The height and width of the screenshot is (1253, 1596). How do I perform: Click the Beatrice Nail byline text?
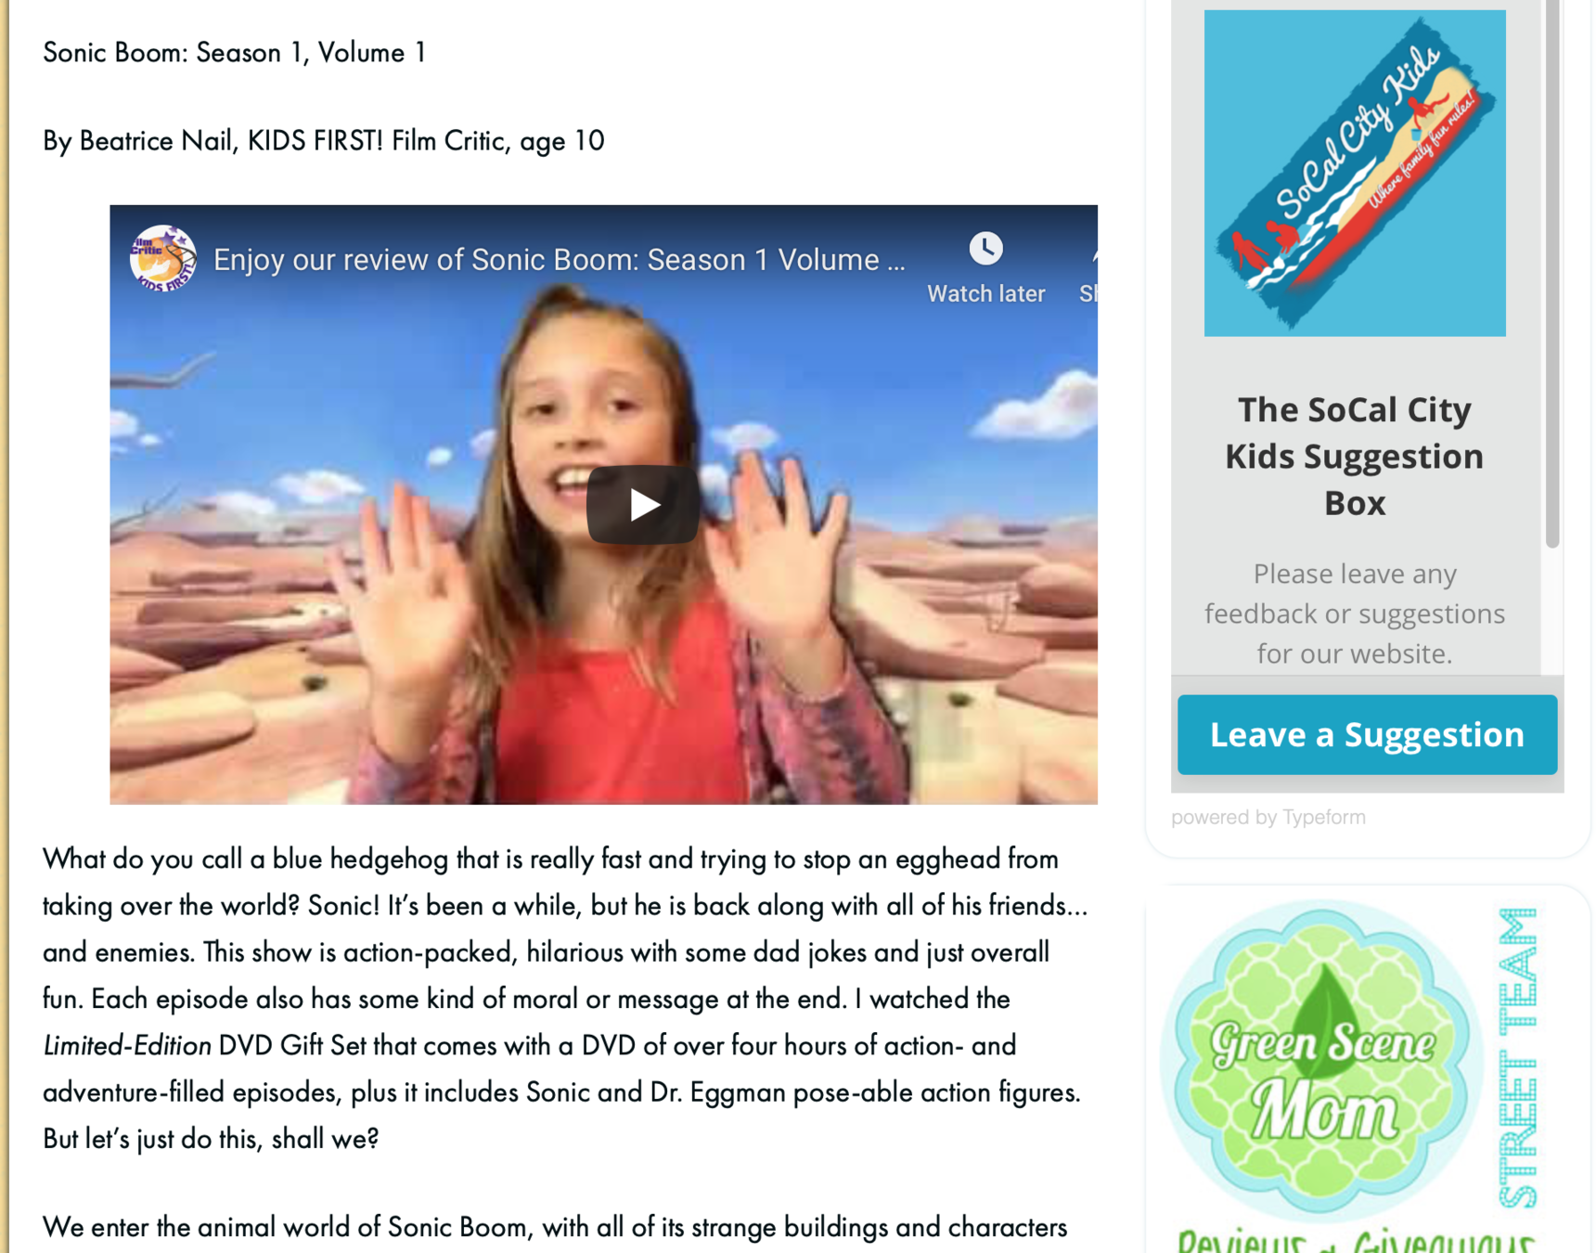tap(324, 141)
